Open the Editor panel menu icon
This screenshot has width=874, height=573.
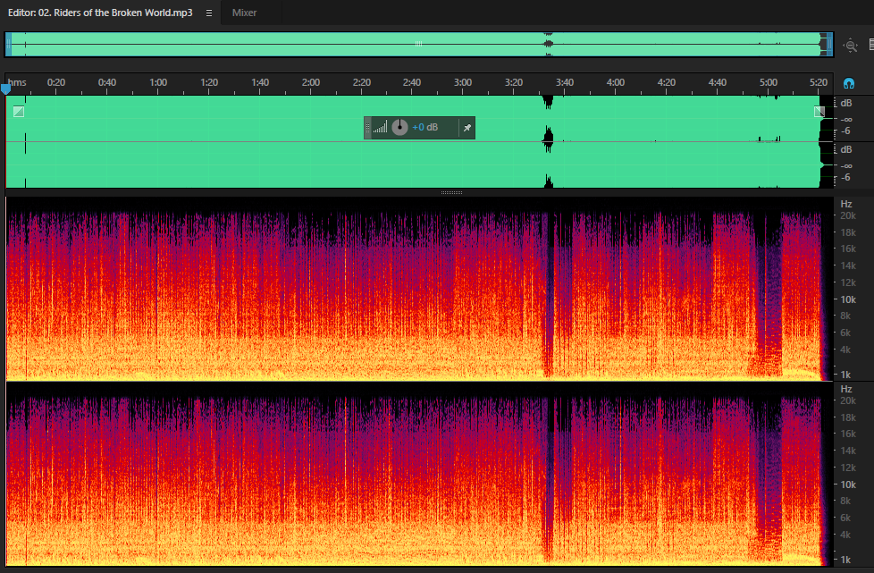[x=209, y=13]
